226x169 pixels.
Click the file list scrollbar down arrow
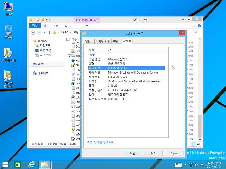click(200, 139)
